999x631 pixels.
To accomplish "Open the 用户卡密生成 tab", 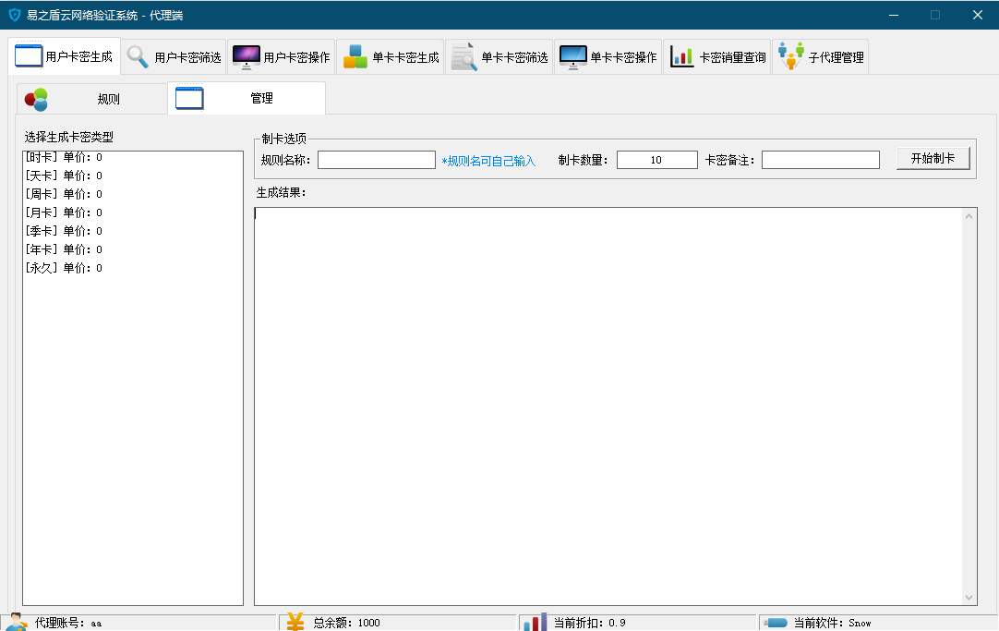I will (x=65, y=56).
